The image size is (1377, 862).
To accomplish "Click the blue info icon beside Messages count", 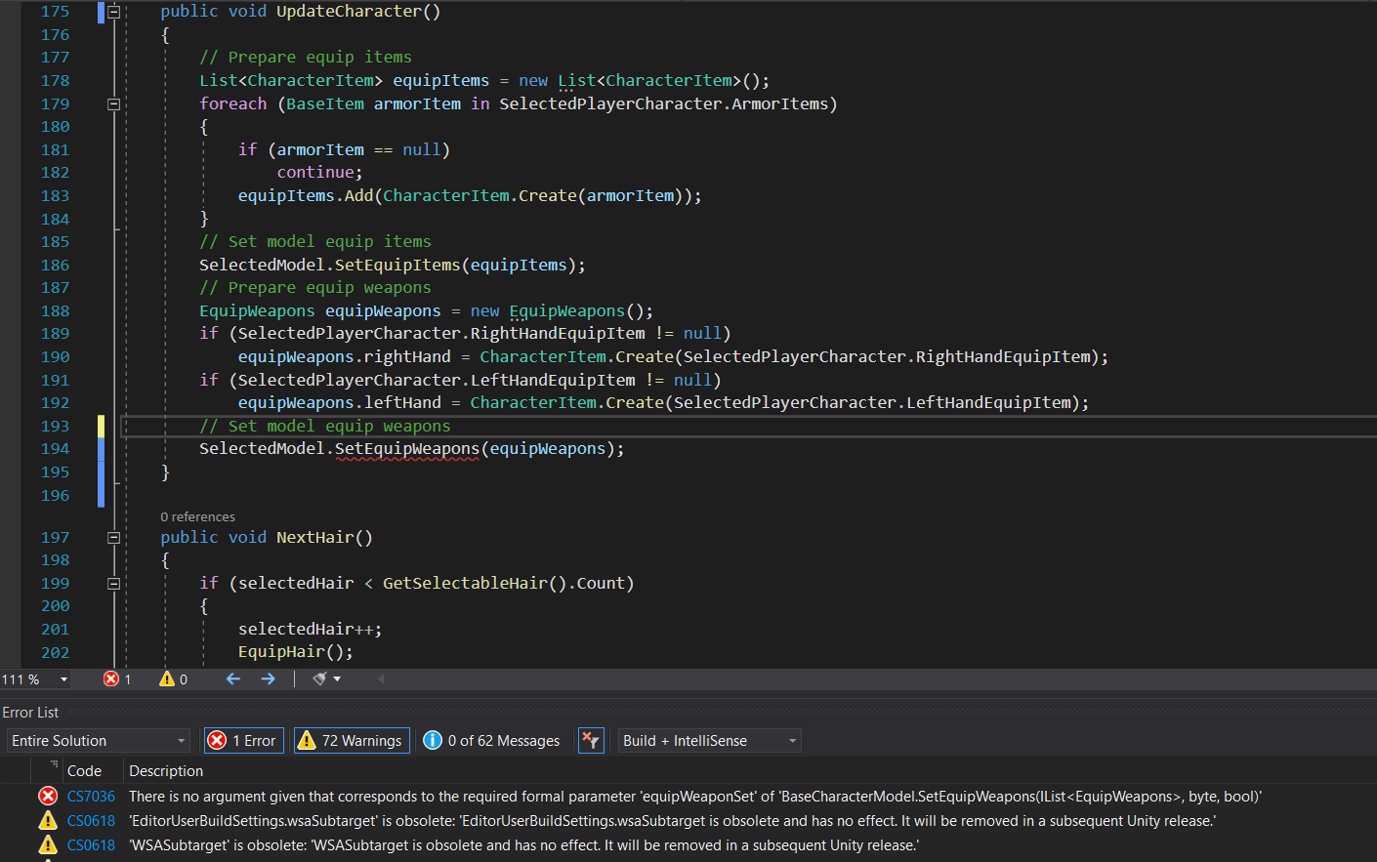I will [x=432, y=740].
